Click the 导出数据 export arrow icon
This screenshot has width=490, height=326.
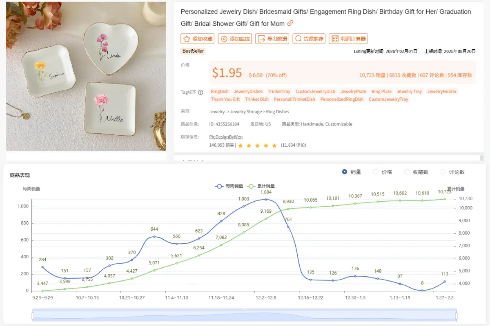[x=261, y=39]
